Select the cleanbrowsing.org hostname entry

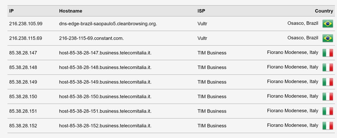coord(108,24)
